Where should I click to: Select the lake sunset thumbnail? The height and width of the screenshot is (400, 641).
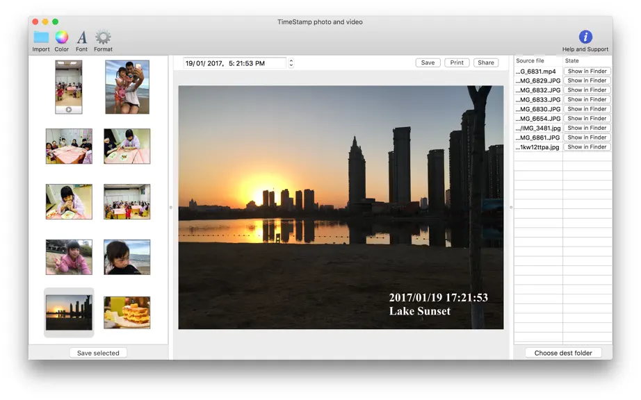point(69,312)
